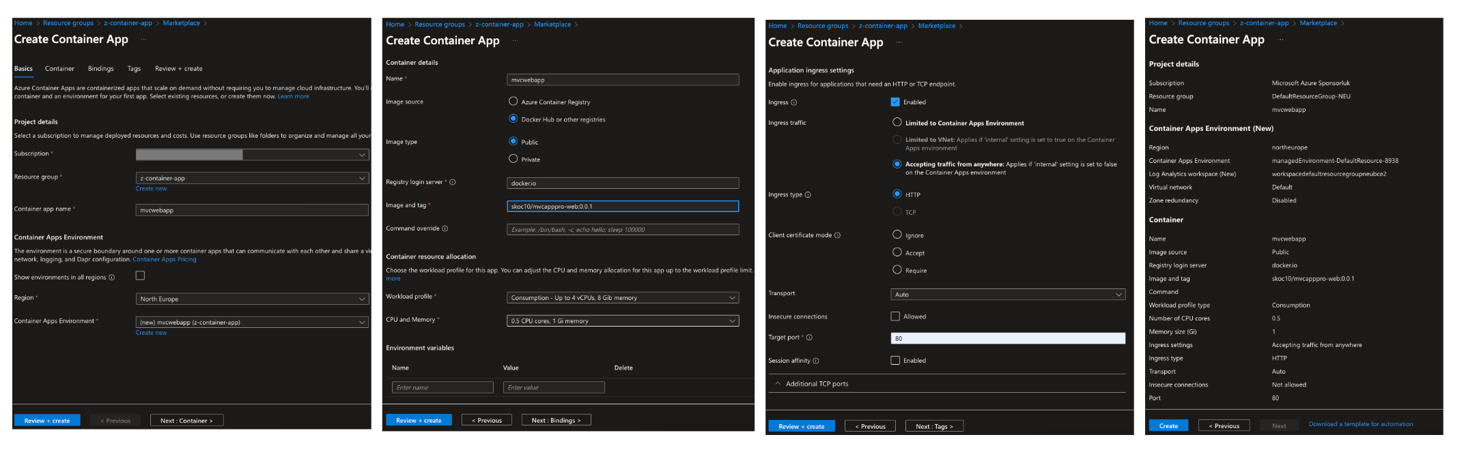The image size is (1464, 450).
Task: Focus Command override field
Action: point(623,229)
